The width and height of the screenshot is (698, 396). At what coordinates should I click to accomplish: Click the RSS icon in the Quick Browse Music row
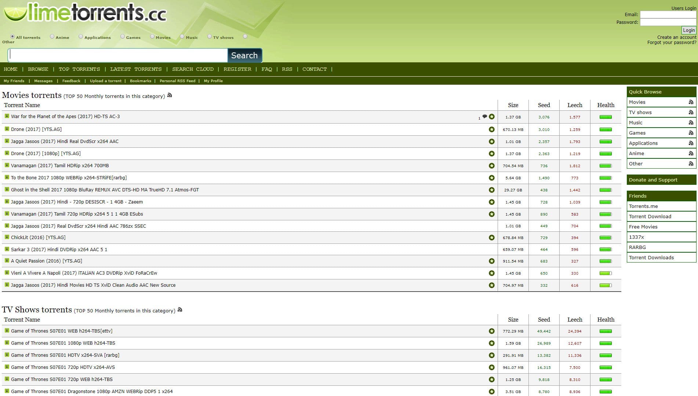691,123
